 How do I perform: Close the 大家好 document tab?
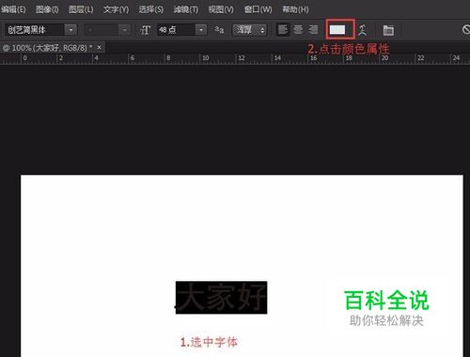(100, 47)
